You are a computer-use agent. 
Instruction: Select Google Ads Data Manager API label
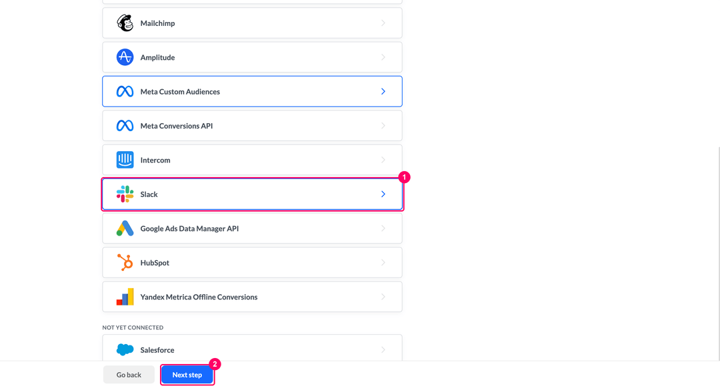click(x=189, y=228)
